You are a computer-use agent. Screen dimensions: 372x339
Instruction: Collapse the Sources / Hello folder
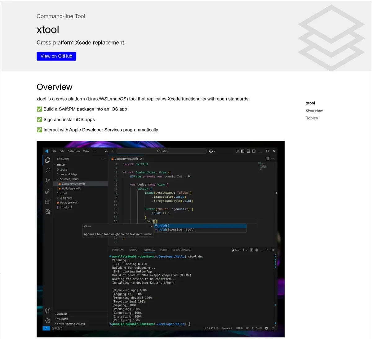point(81,179)
